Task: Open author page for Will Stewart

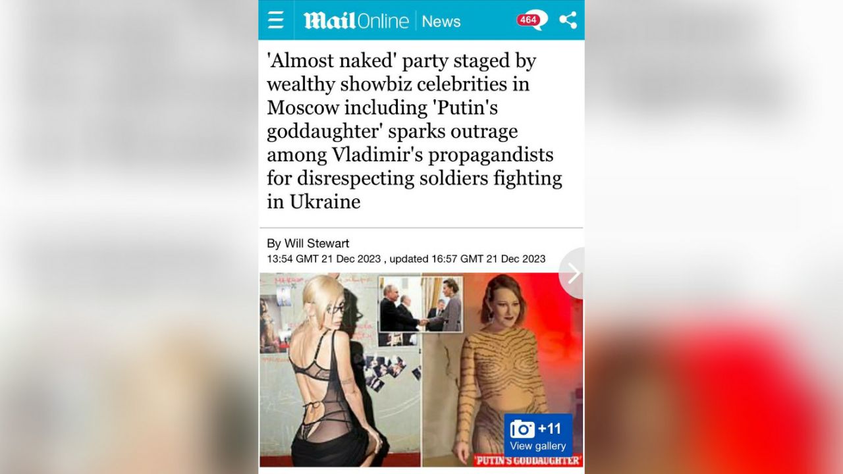Action: point(317,244)
